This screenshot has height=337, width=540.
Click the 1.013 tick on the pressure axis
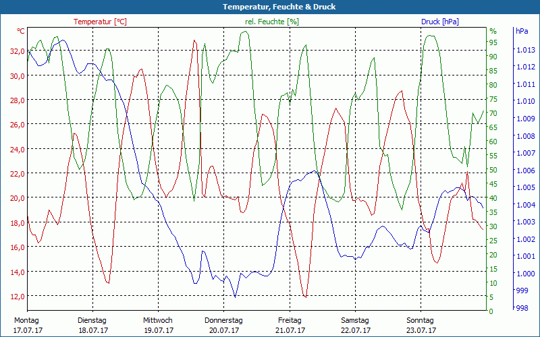[525, 50]
